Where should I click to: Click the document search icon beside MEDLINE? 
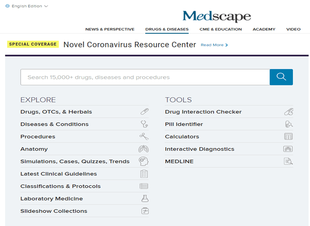coord(289,161)
